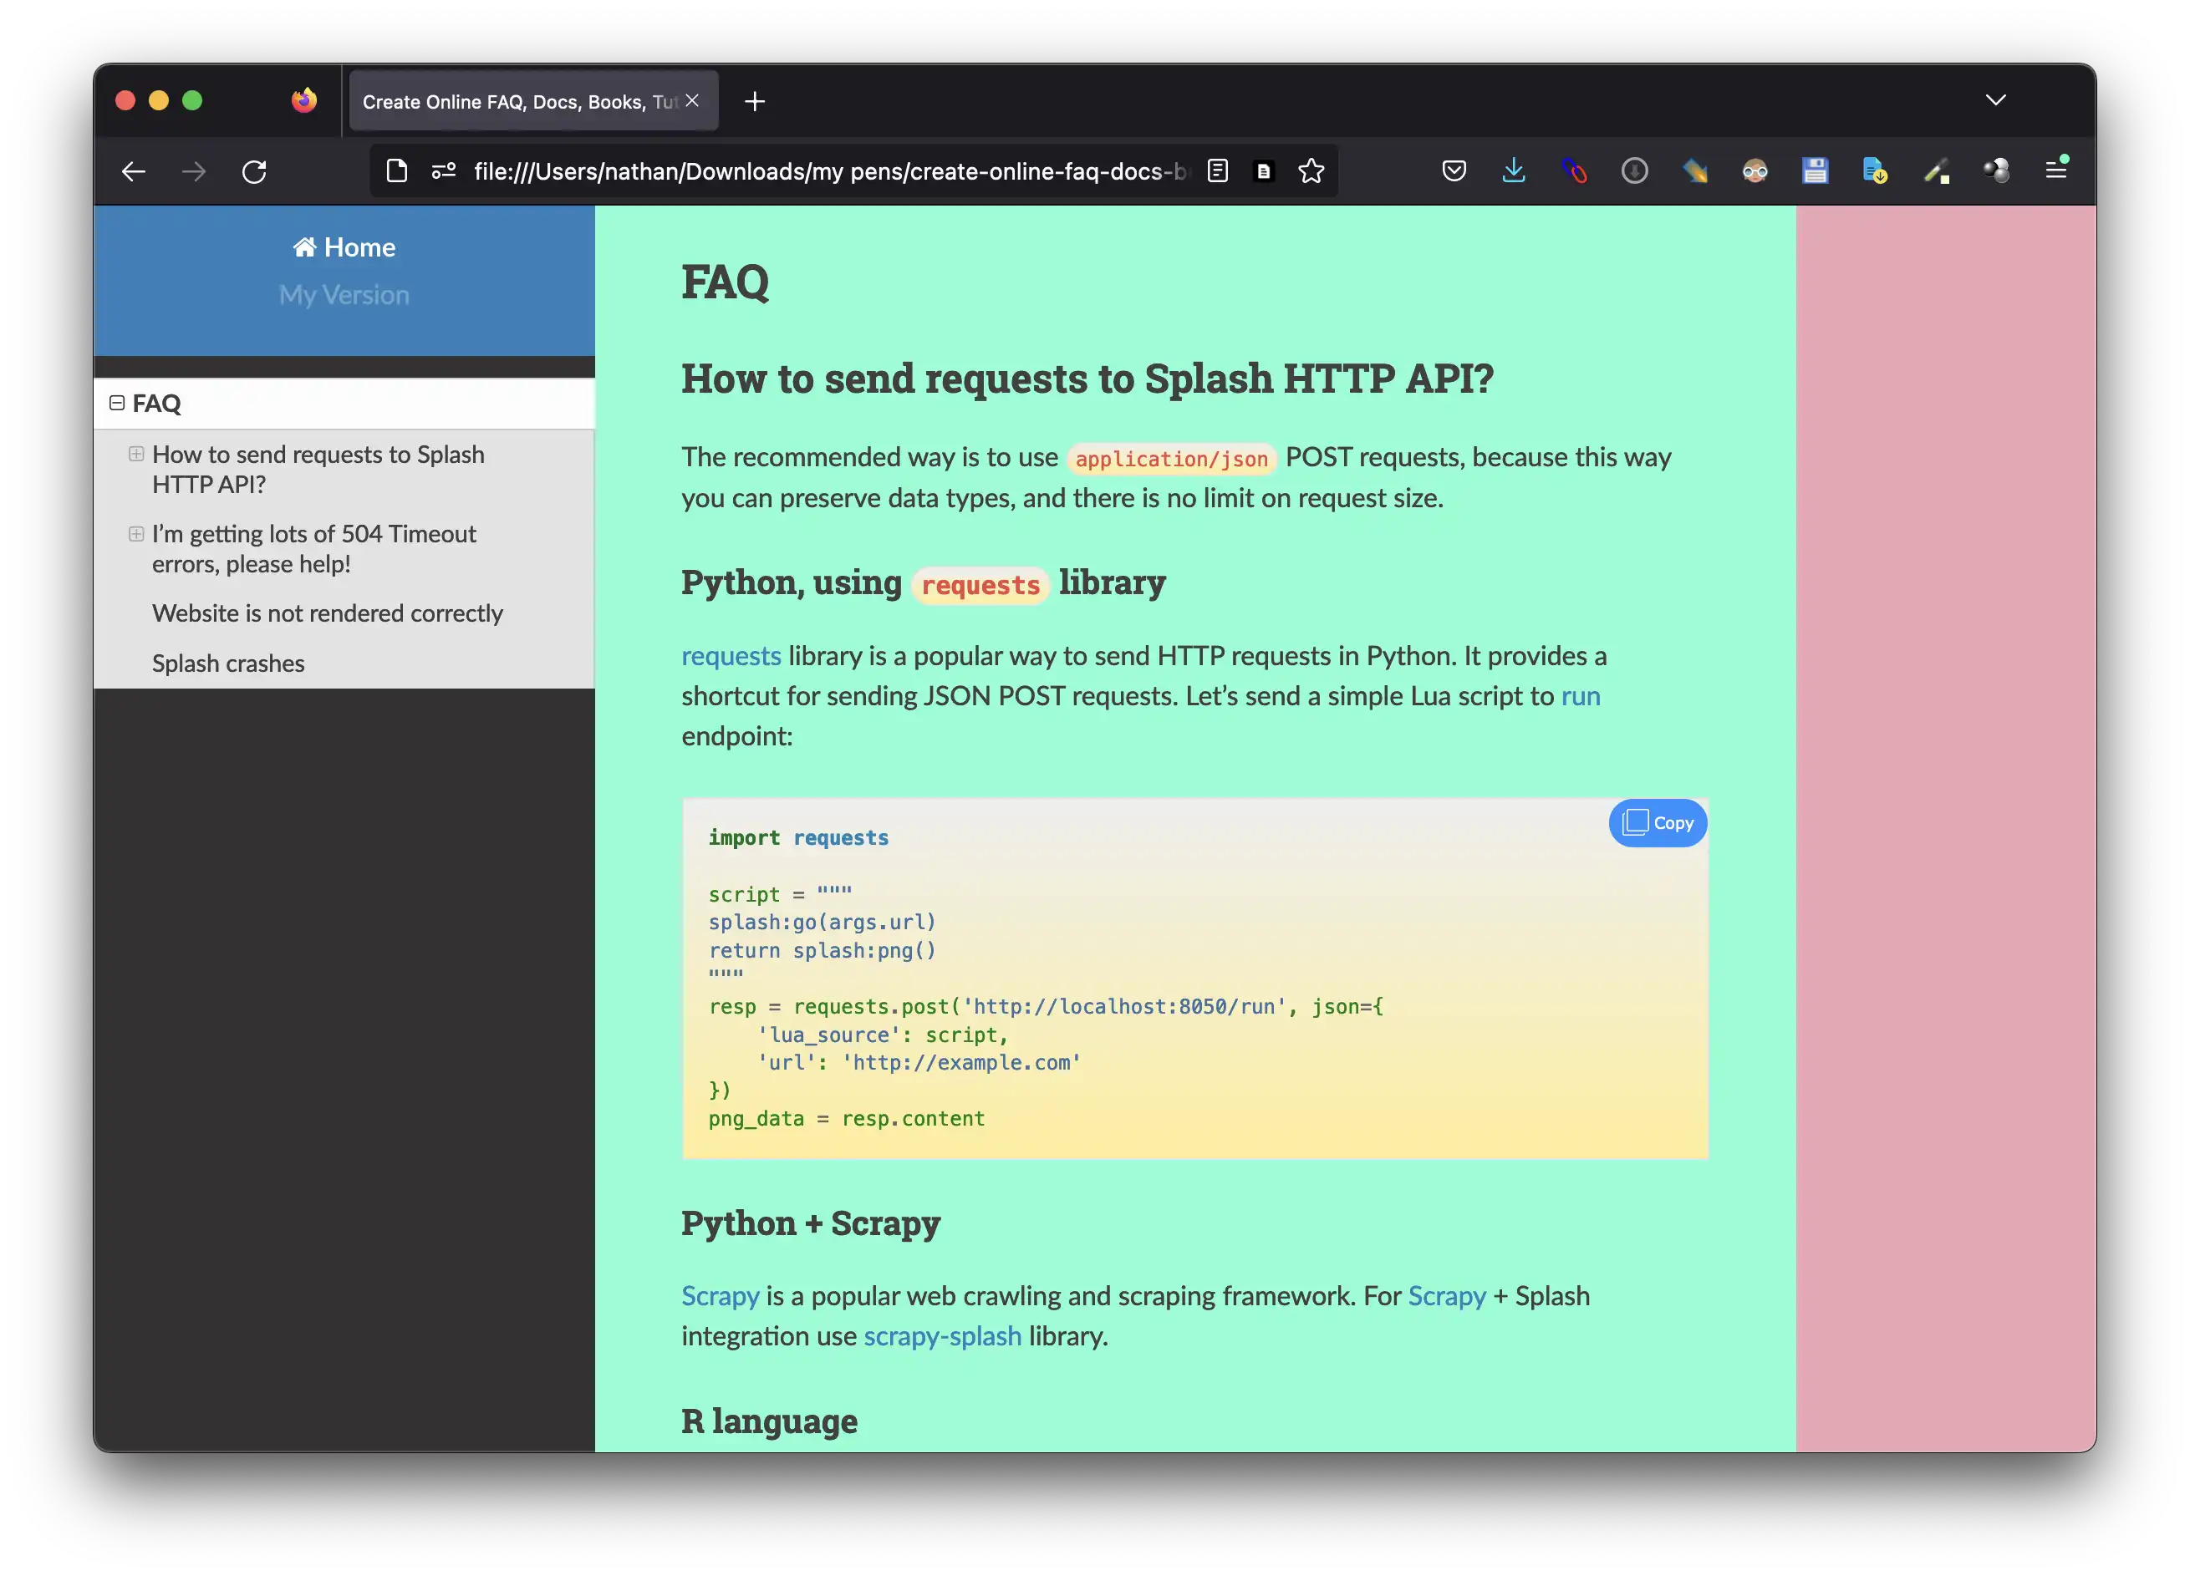Click the 'run' hyperlink in body text

[1580, 694]
